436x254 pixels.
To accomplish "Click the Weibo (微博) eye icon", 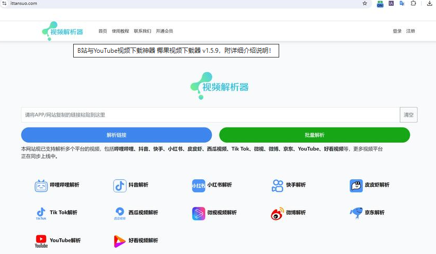I will [278, 213].
